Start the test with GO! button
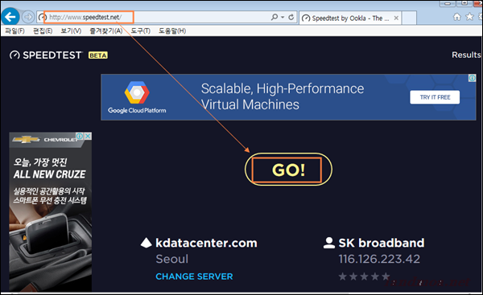The height and width of the screenshot is (295, 483). [288, 170]
